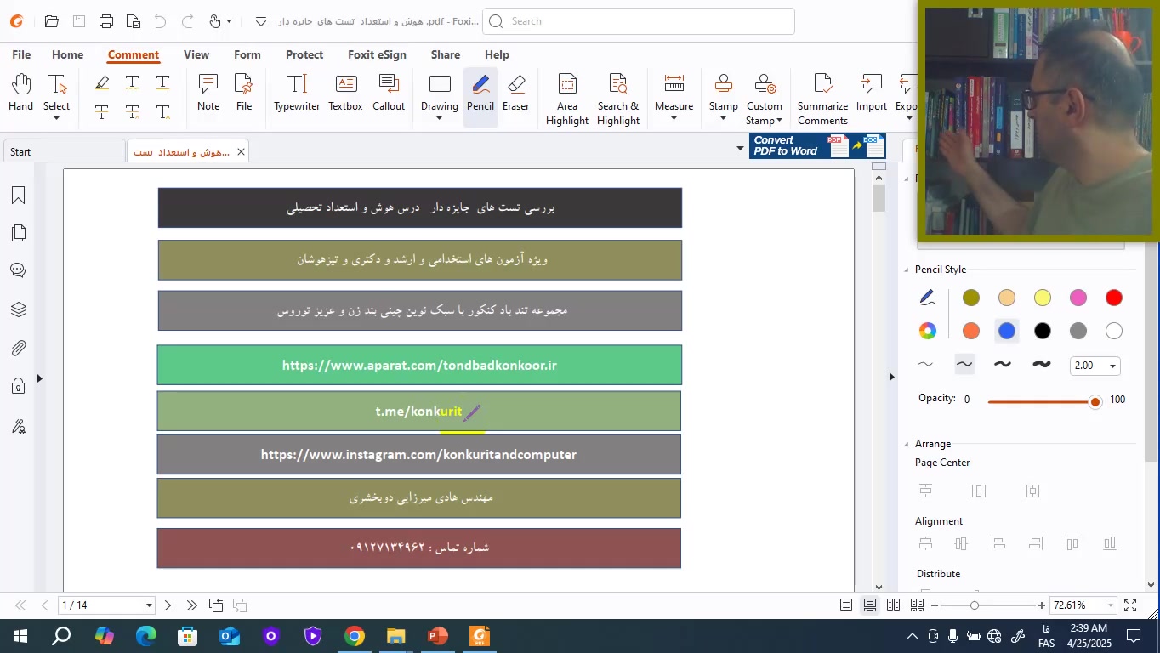Pick the Callout tool
Viewport: 1160px width, 653px height.
pyautogui.click(x=389, y=93)
